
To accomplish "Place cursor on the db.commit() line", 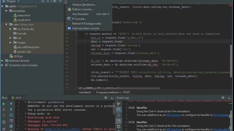I will click(99, 80).
